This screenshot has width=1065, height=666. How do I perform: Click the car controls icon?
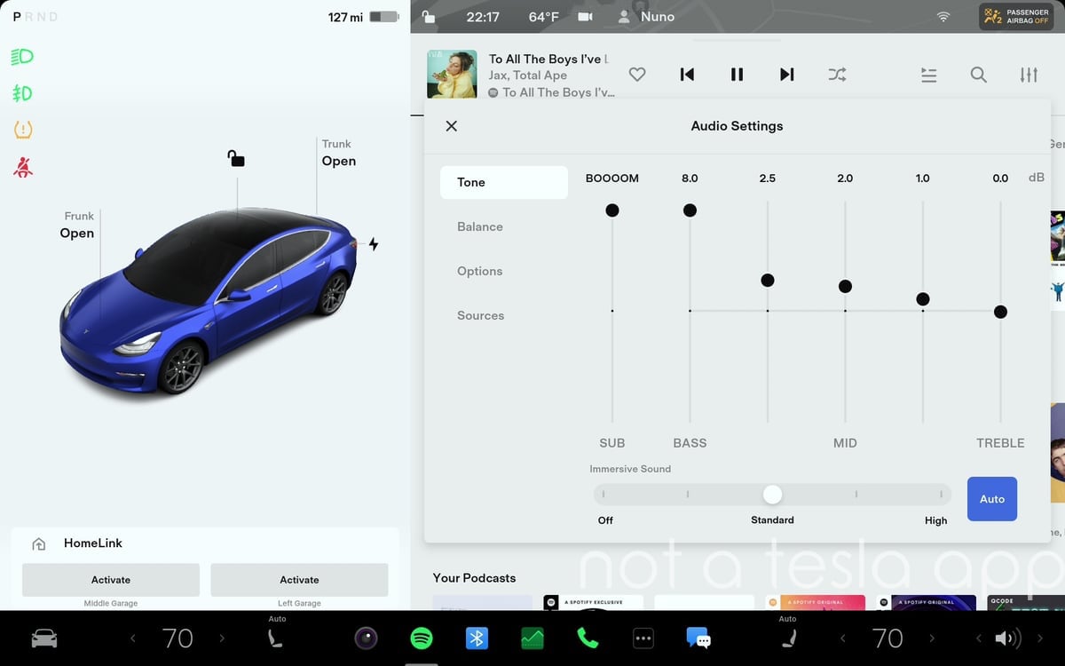44,638
